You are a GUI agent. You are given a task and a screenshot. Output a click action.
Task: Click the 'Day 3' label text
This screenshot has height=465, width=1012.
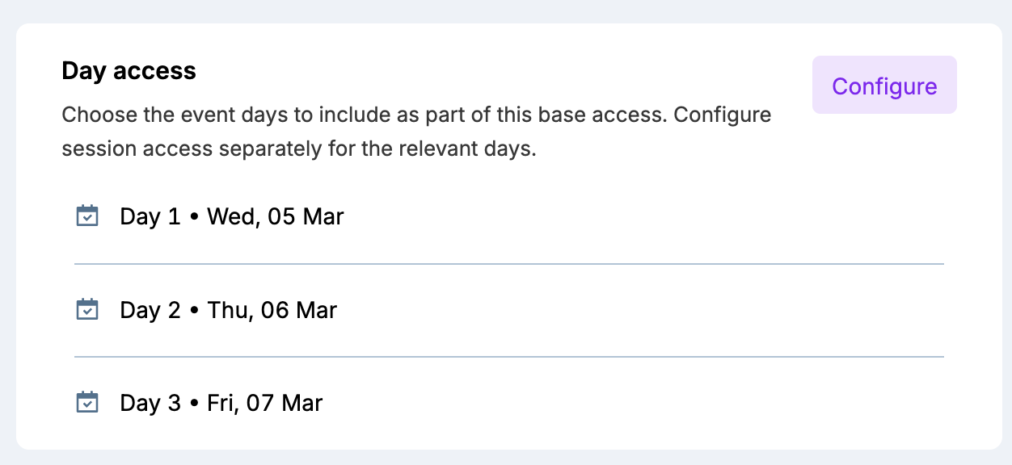[150, 404]
